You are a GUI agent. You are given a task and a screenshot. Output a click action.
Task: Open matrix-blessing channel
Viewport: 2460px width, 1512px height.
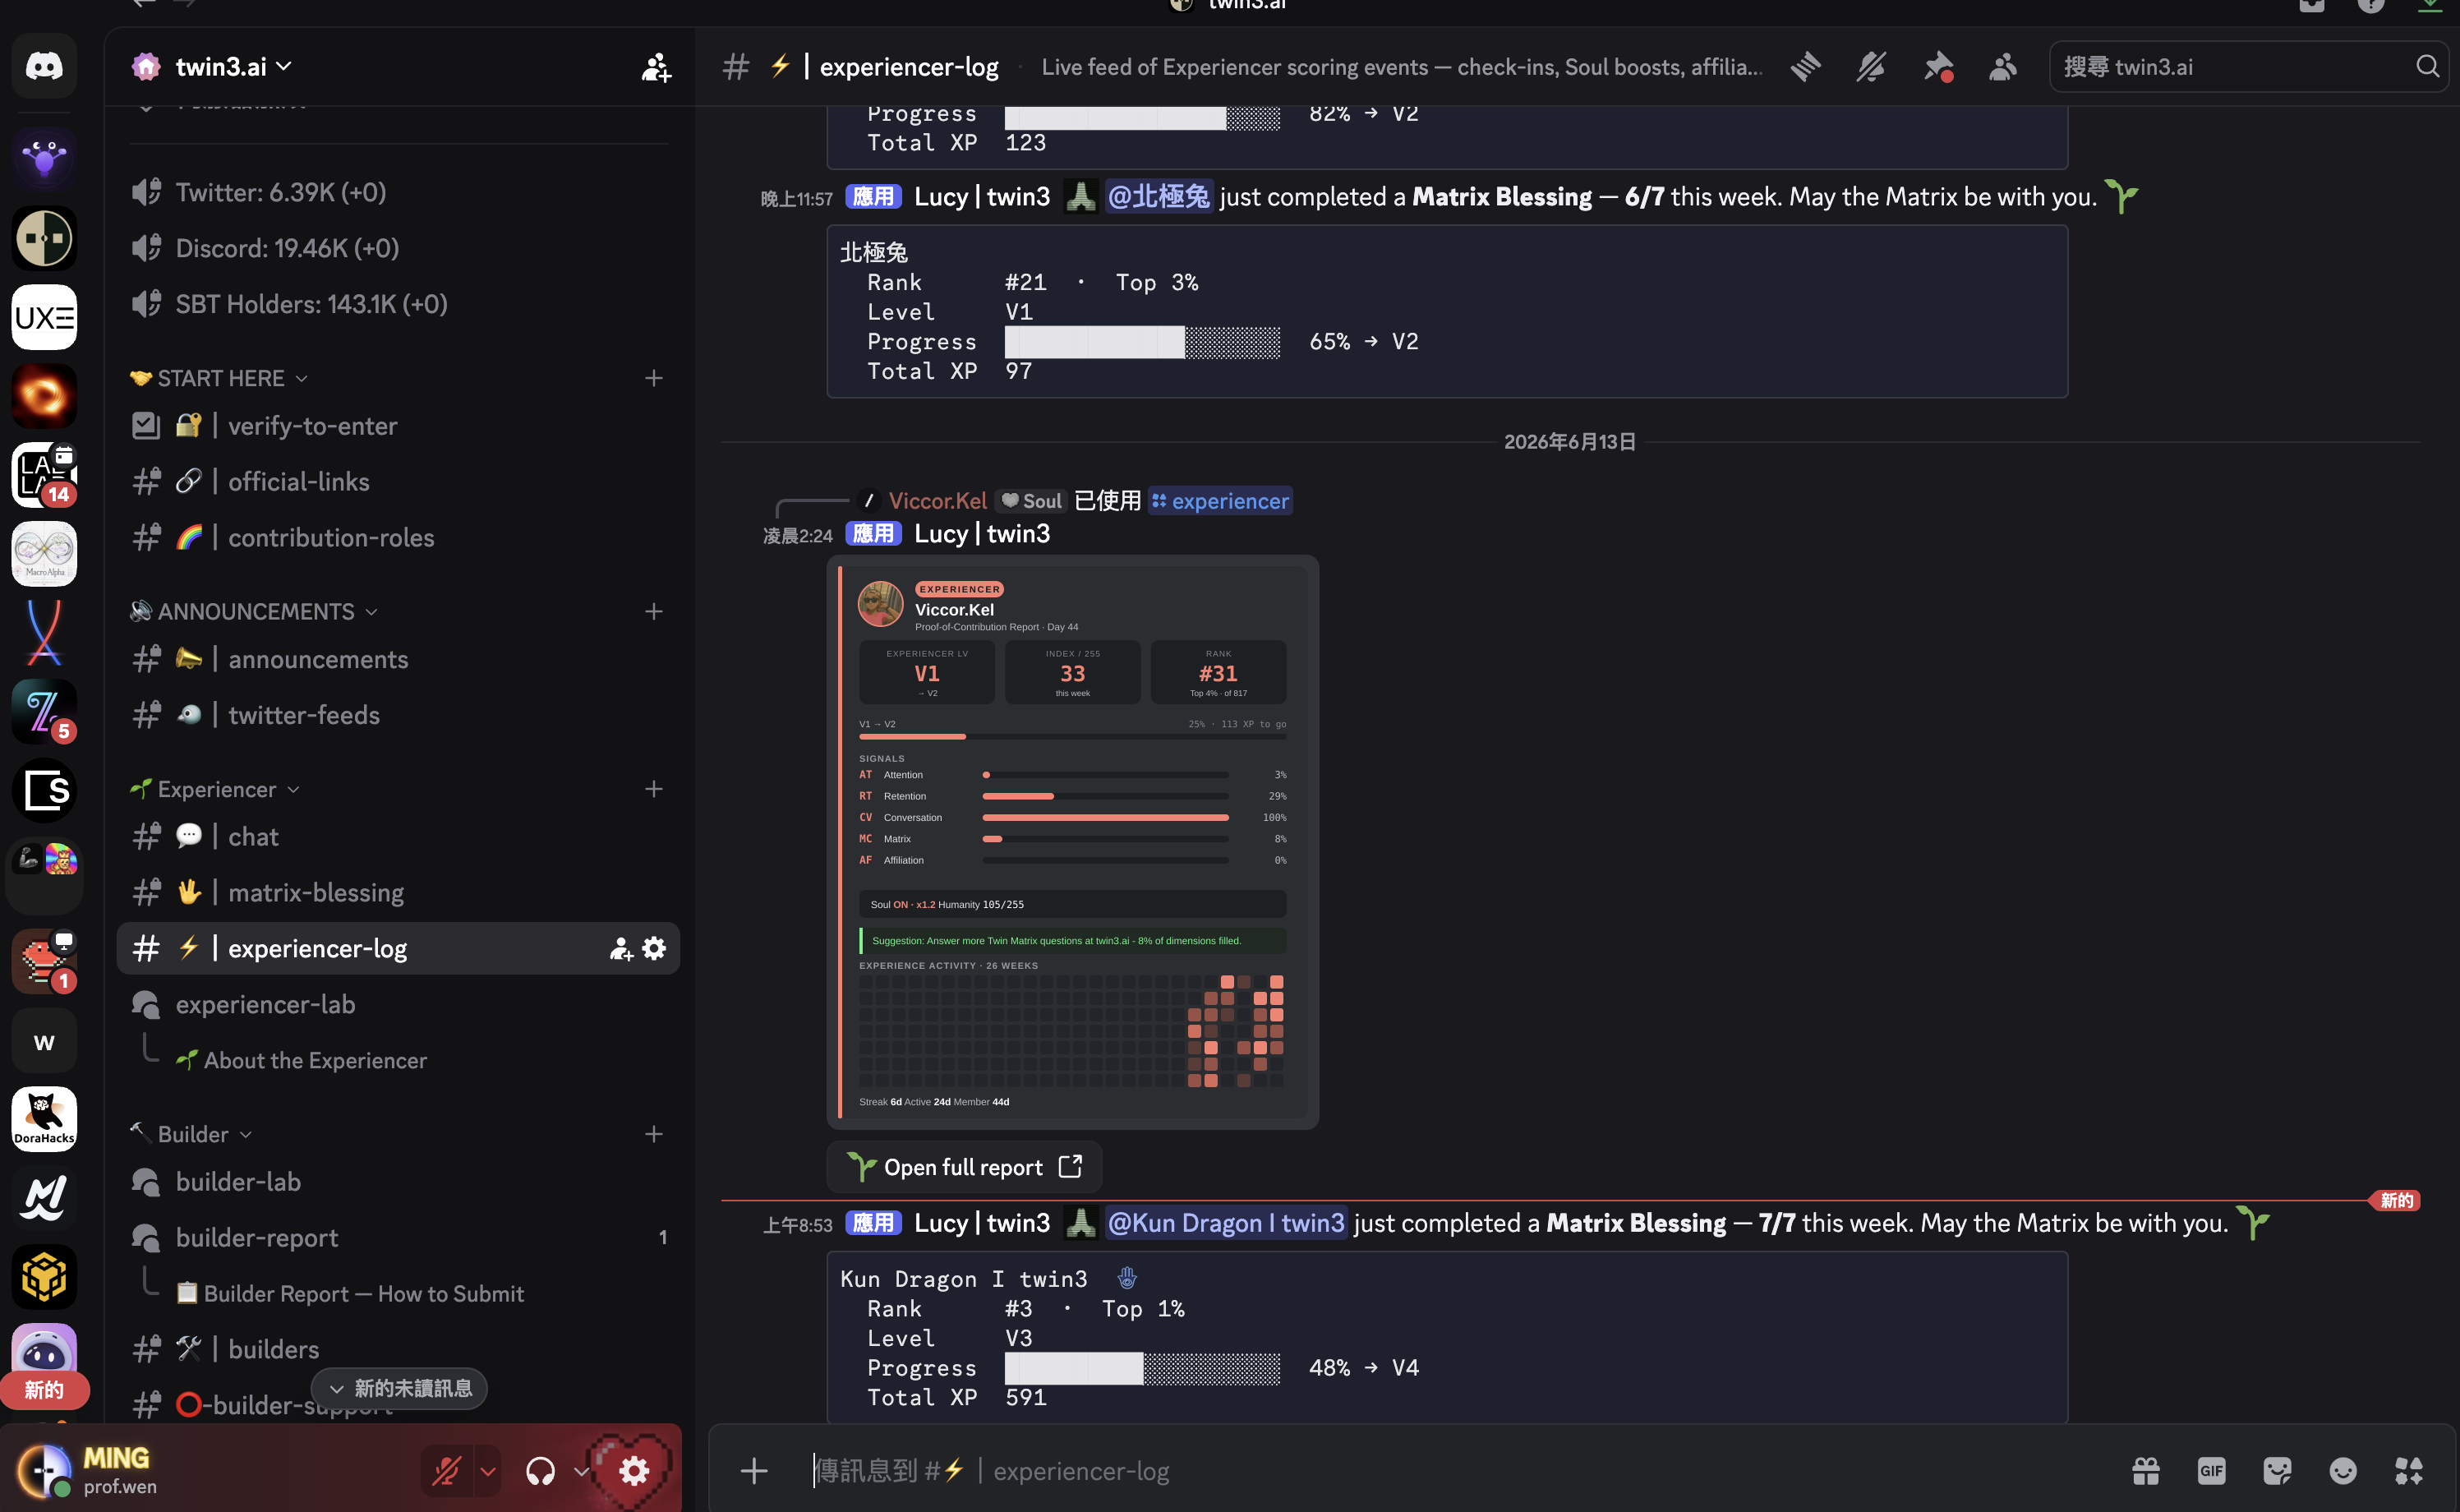point(398,892)
